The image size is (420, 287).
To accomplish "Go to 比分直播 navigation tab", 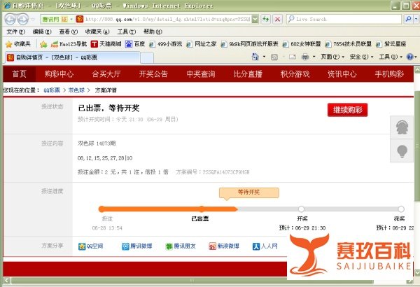I will click(x=248, y=74).
